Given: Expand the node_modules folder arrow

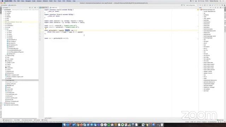Looking at the screenshot, I should pyautogui.click(x=4, y=22).
